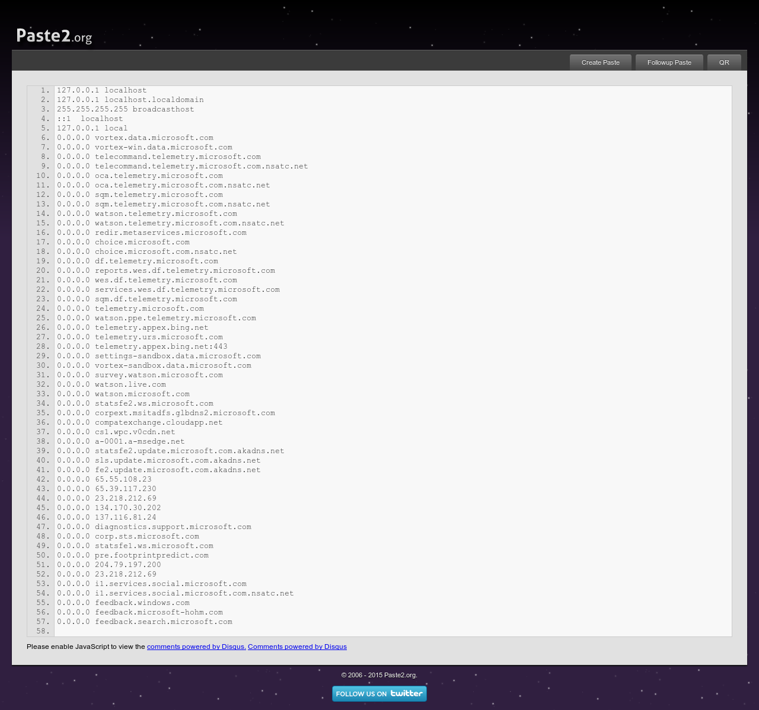This screenshot has height=710, width=759.
Task: Select the '0.0.0.0 137.116.81.24' line
Action: [107, 517]
